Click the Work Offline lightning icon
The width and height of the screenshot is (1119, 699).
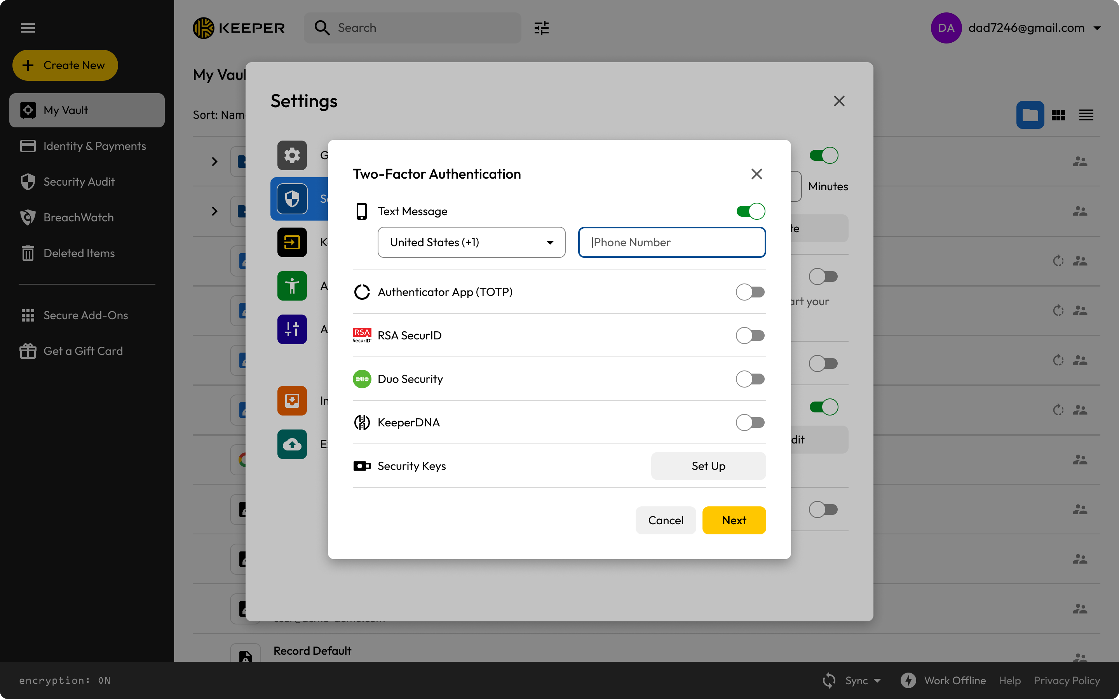[x=908, y=680]
